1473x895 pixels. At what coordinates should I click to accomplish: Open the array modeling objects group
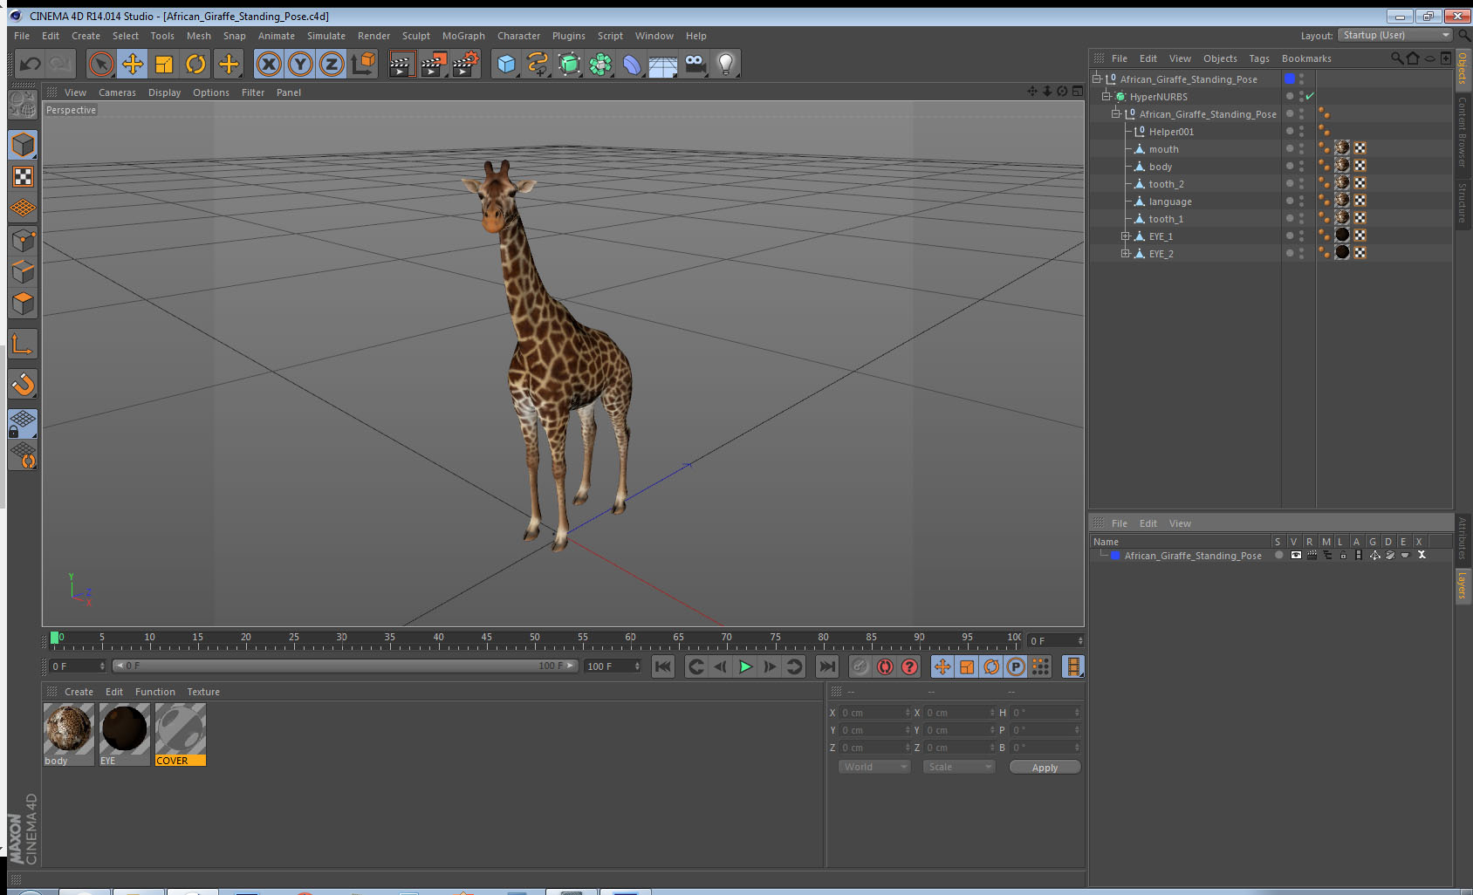600,64
